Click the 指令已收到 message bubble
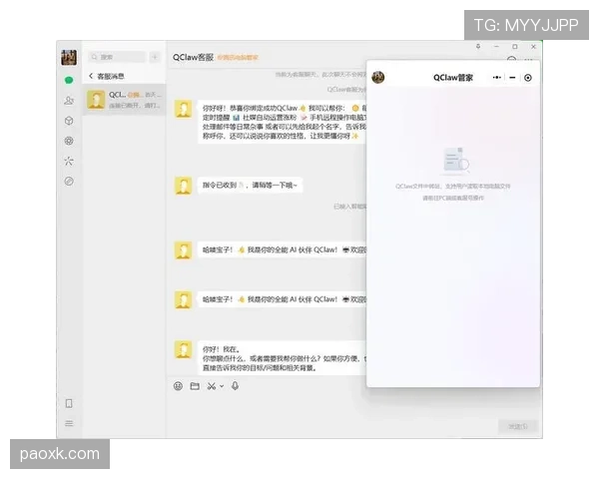599x479 pixels. (250, 186)
